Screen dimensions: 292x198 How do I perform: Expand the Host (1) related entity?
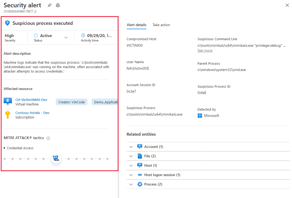[131, 166]
